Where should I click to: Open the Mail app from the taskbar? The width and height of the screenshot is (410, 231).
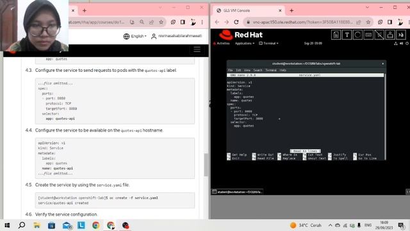click(67, 225)
